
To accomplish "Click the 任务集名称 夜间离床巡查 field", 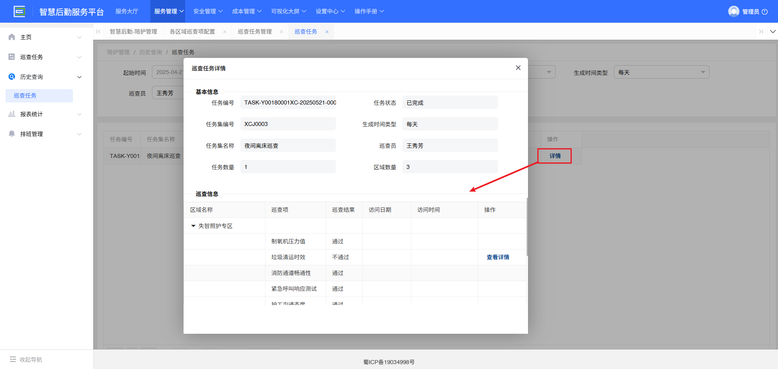I will pyautogui.click(x=288, y=145).
